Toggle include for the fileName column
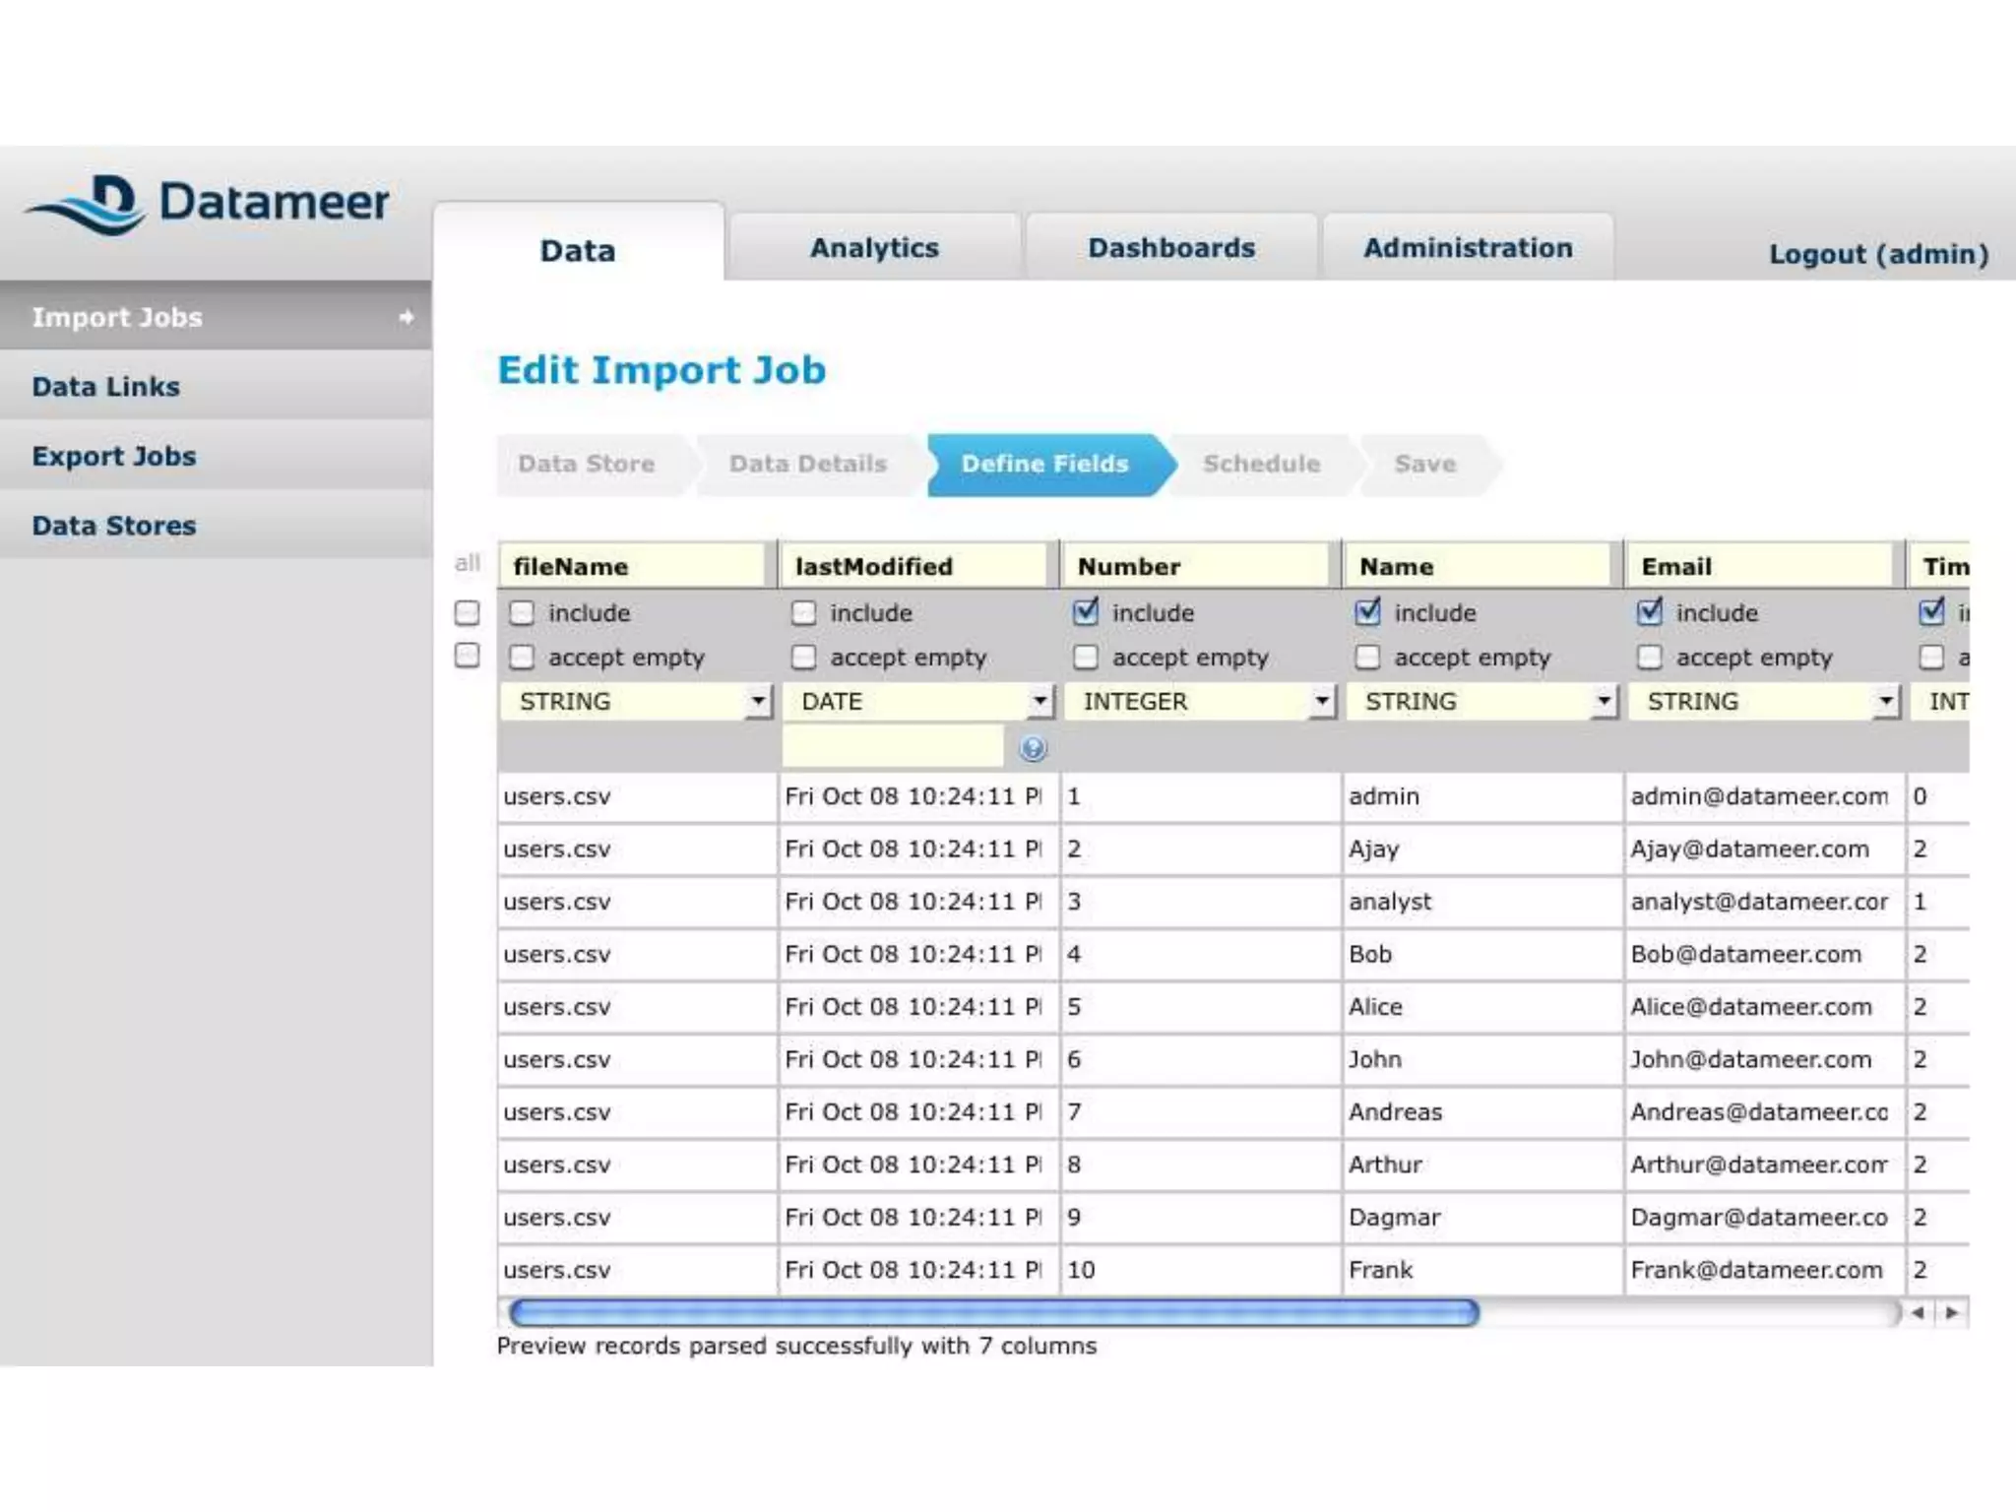 [522, 613]
